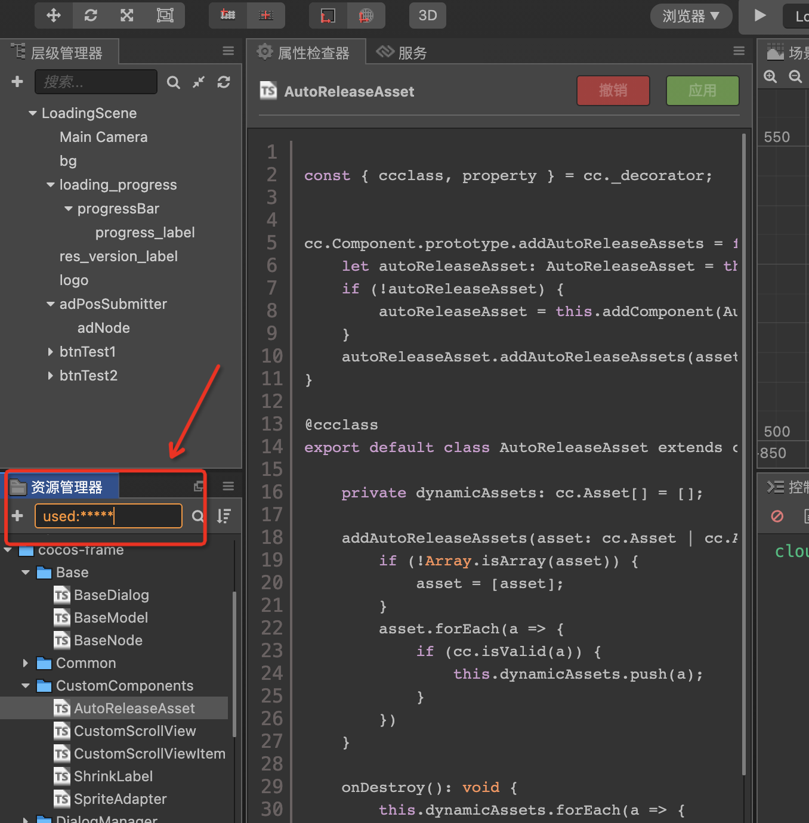Screen dimensions: 809x823
Task: Collapse the Base folder
Action: coord(25,573)
